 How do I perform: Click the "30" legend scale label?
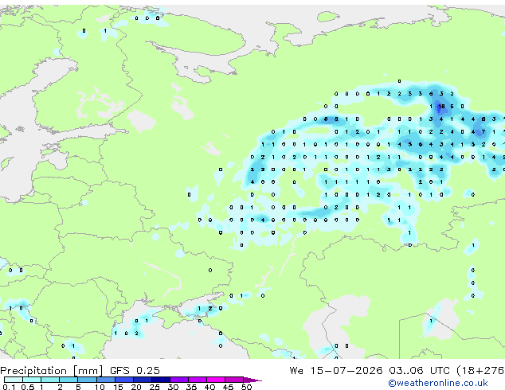173,387
